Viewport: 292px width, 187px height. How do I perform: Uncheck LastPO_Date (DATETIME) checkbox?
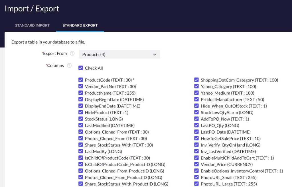(x=196, y=132)
